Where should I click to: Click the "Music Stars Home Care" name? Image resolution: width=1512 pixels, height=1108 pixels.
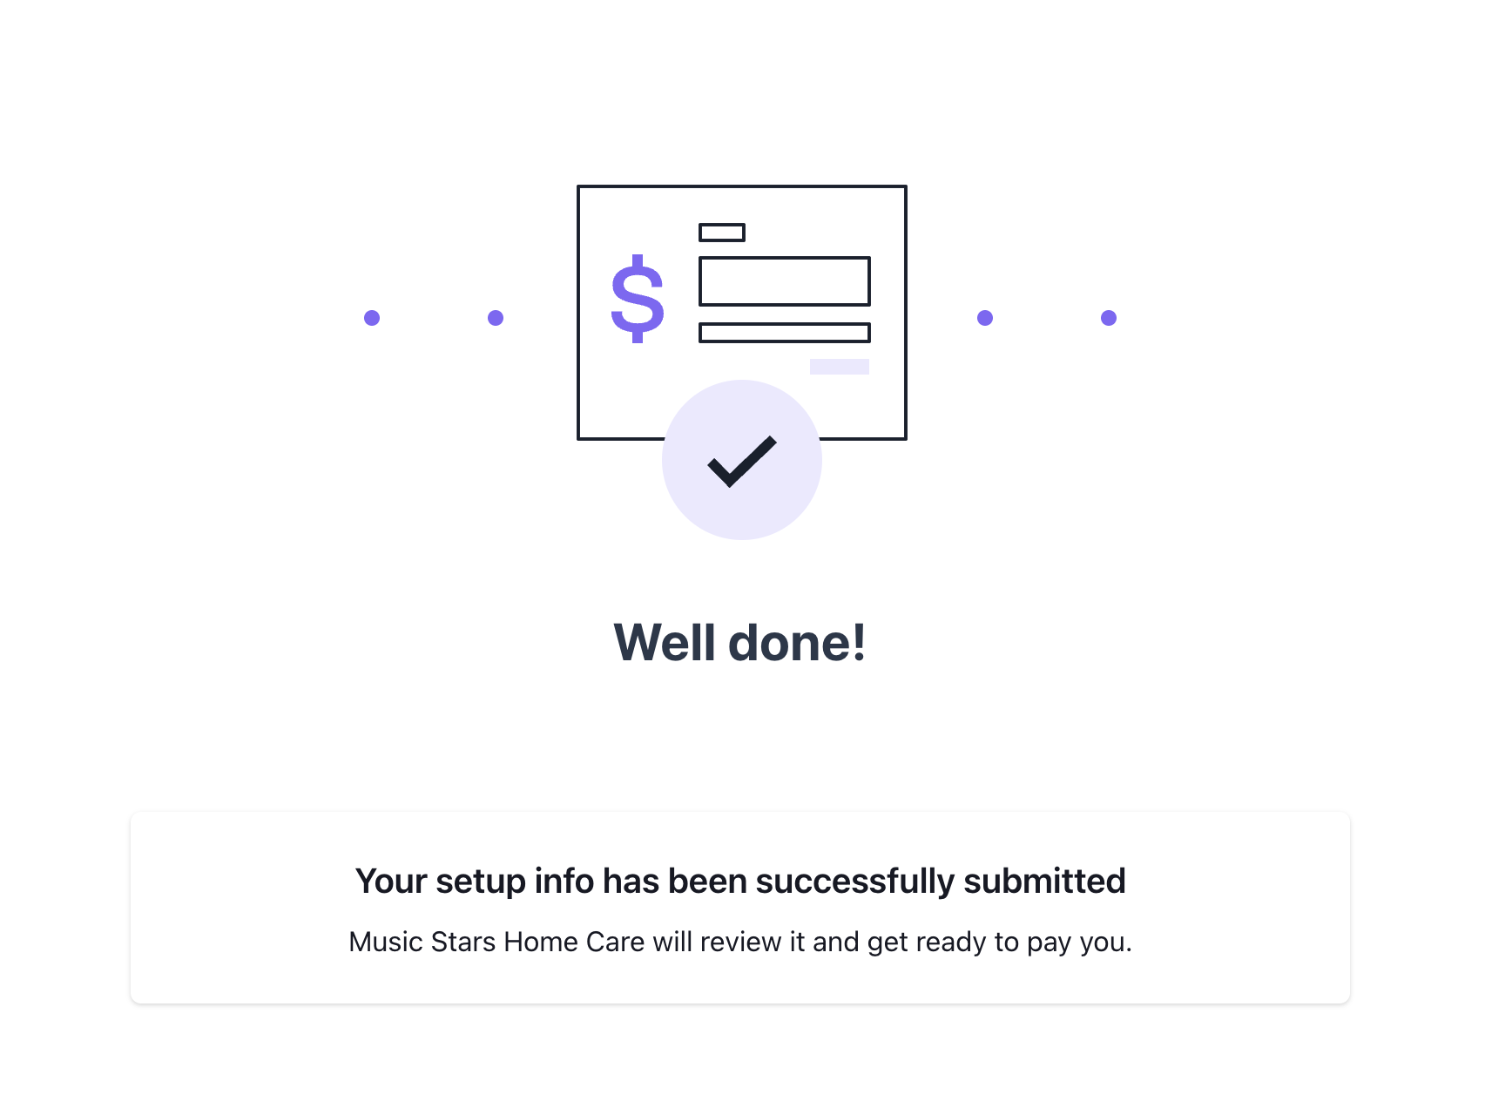point(496,942)
